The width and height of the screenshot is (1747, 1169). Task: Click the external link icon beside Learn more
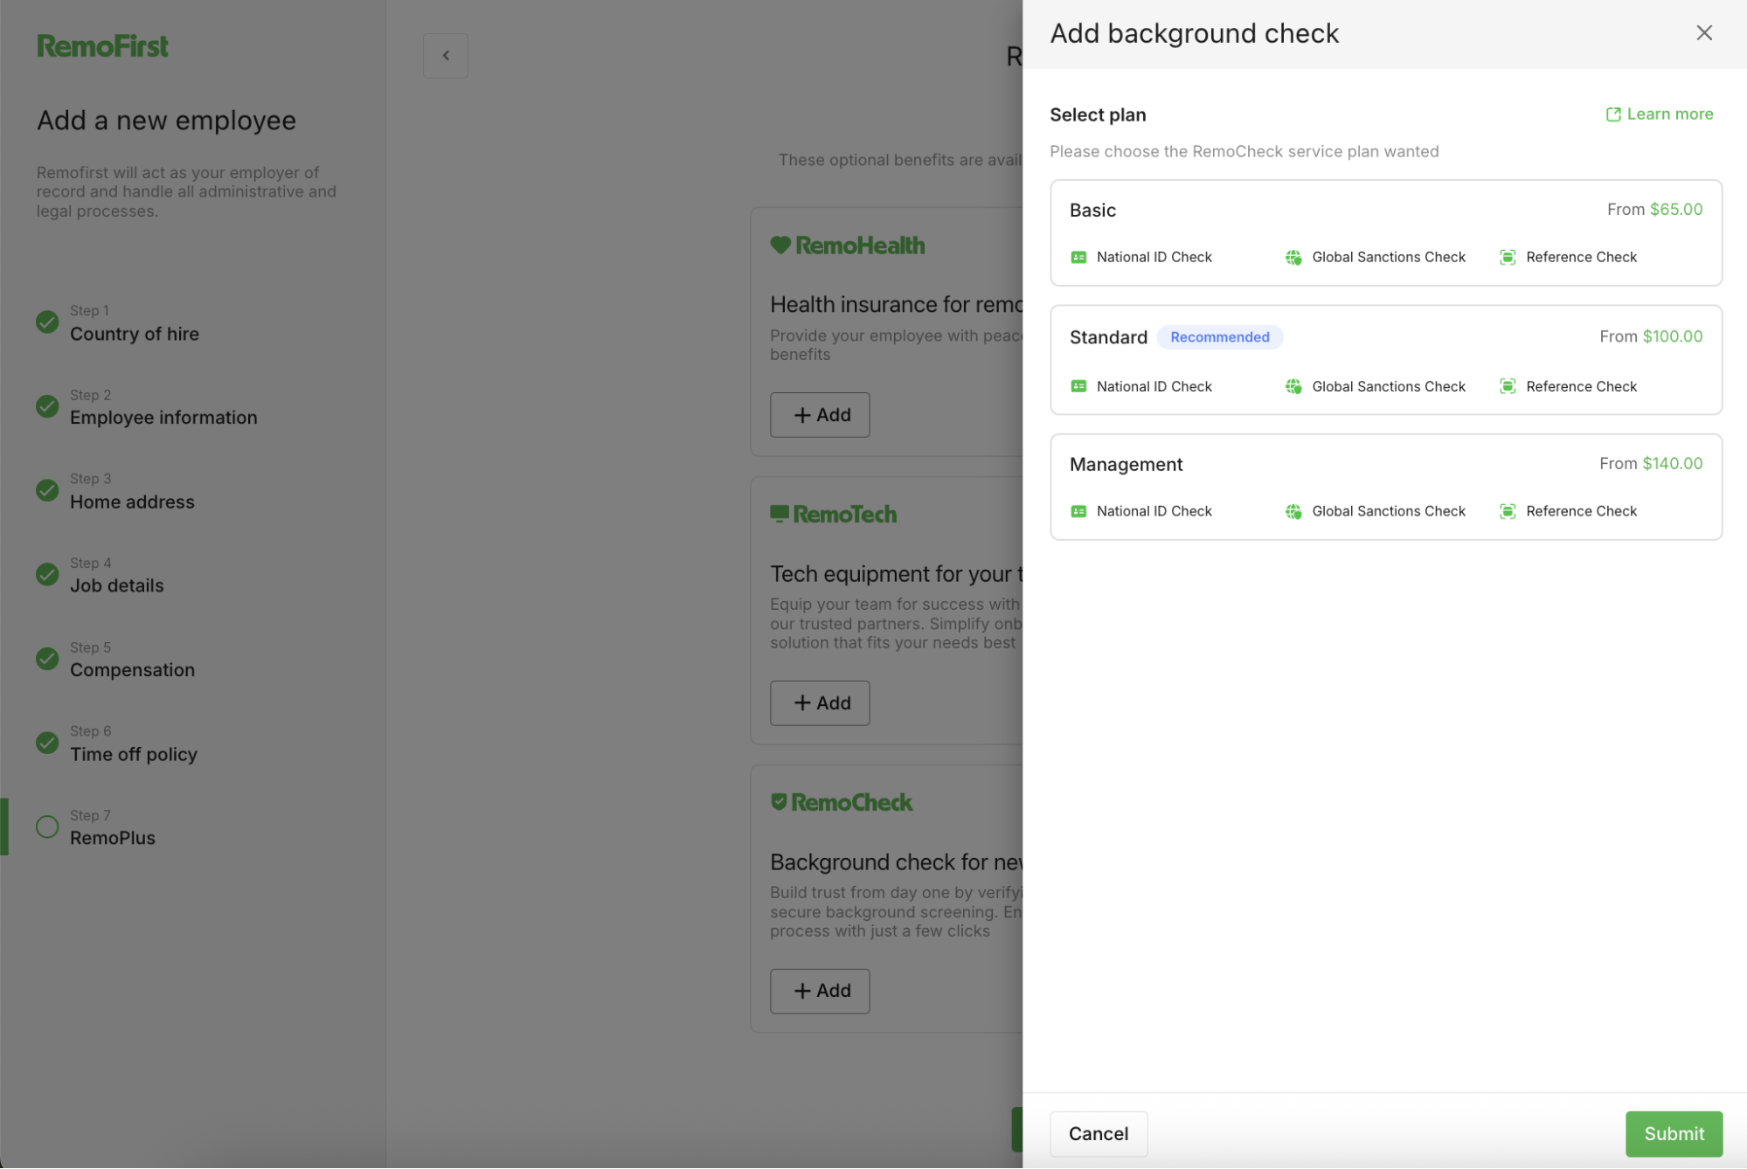[1612, 114]
